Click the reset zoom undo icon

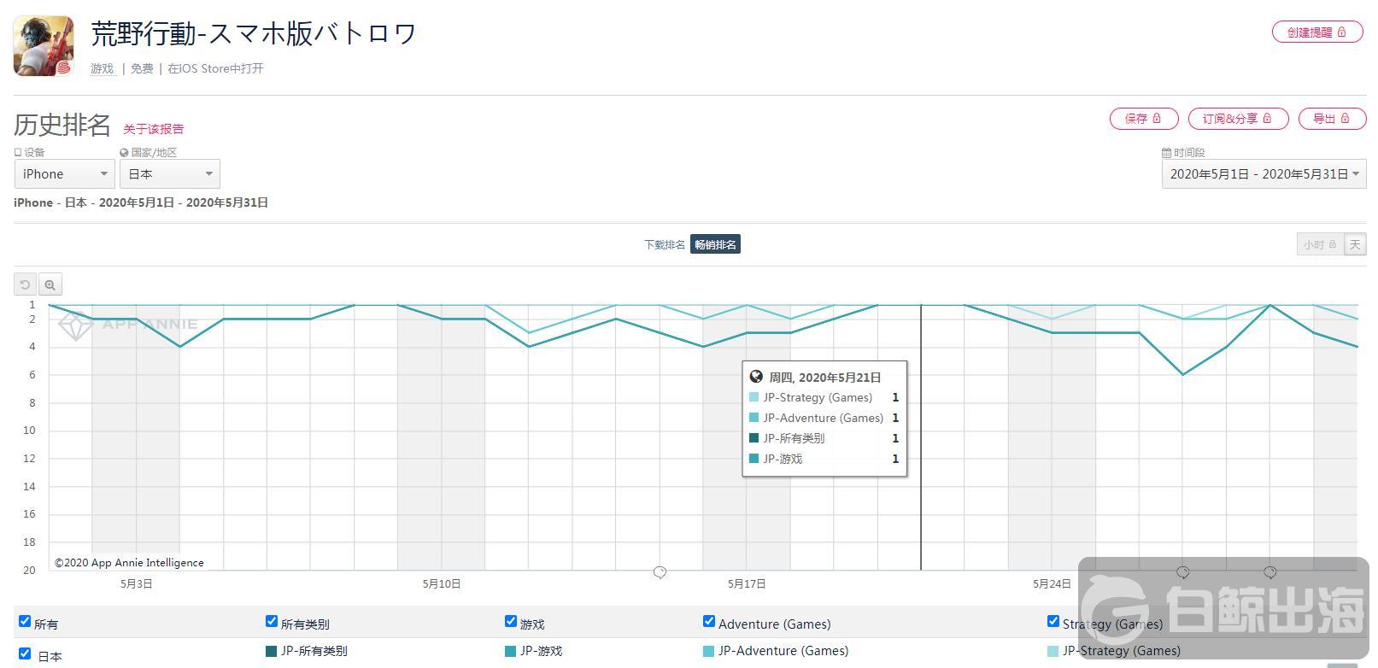[x=26, y=284]
